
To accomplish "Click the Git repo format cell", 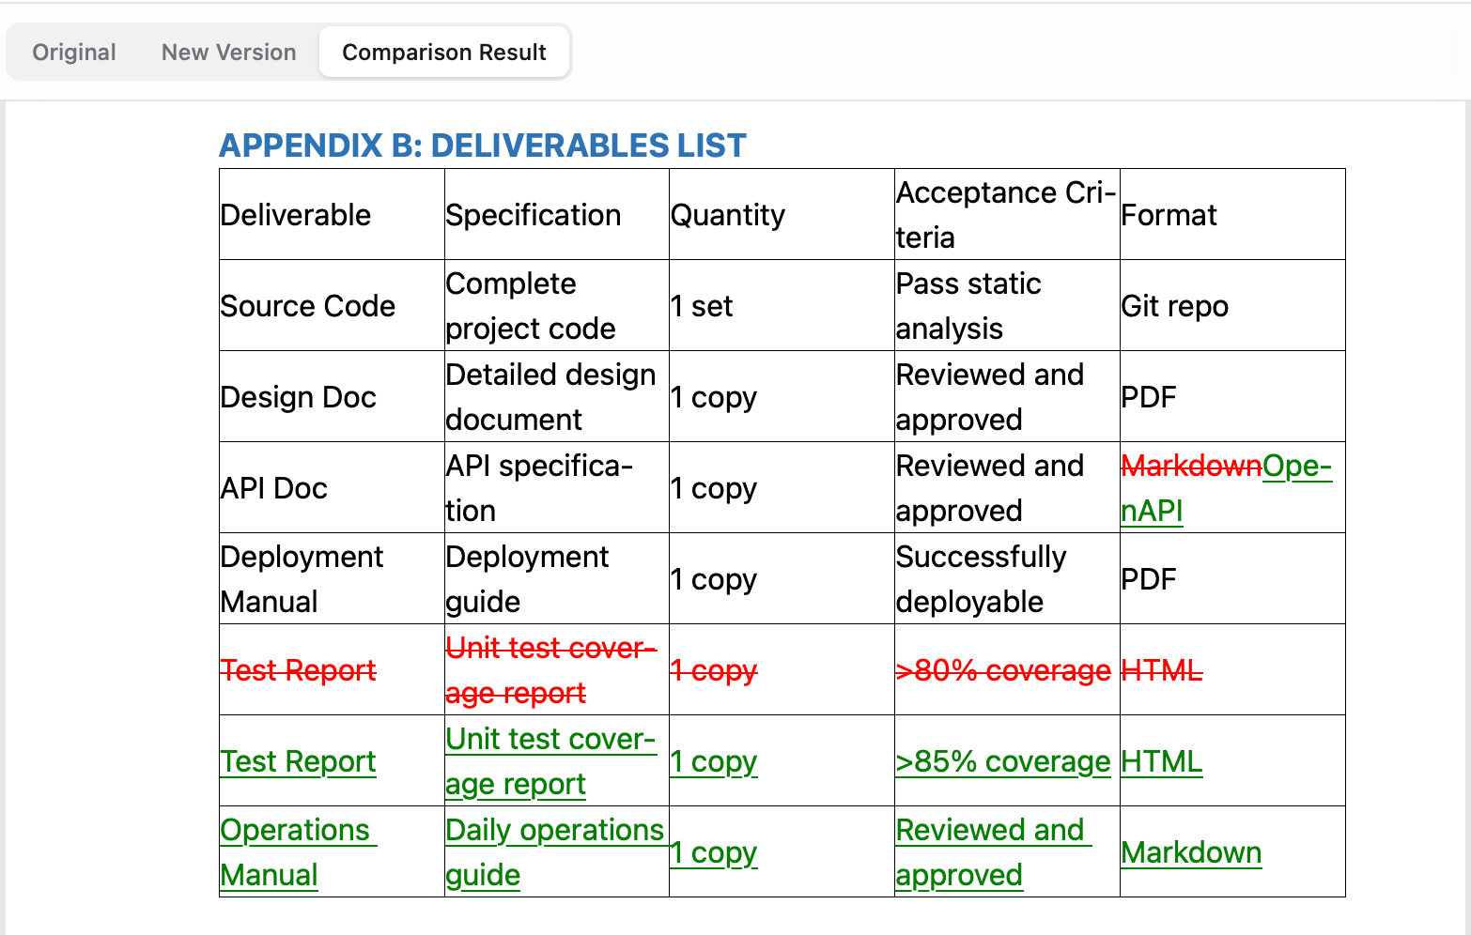I will coord(1232,306).
